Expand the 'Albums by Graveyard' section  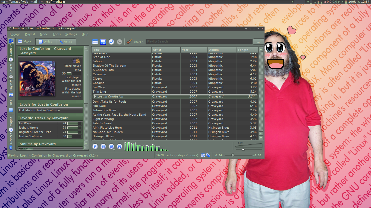coord(50,144)
